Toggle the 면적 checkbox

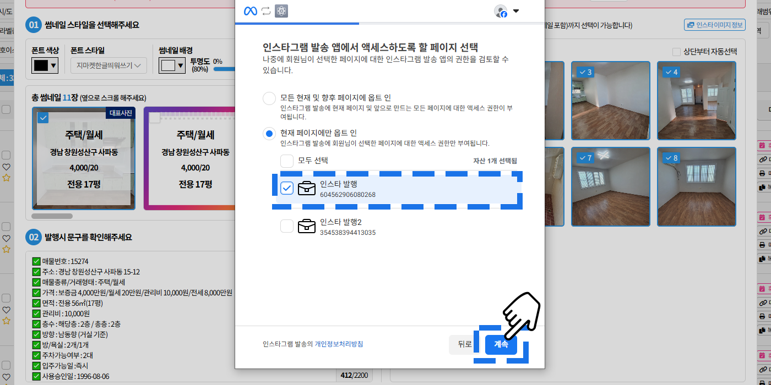click(36, 303)
